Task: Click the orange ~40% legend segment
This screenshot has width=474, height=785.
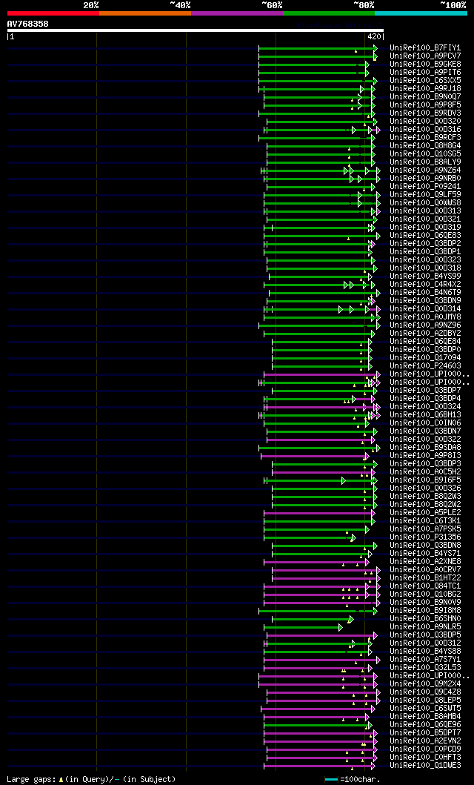Action: tap(145, 13)
